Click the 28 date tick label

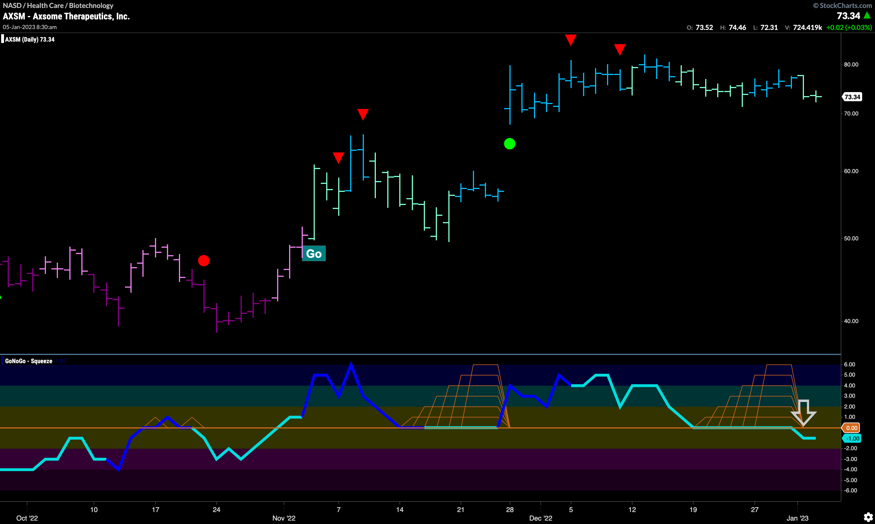tap(510, 509)
